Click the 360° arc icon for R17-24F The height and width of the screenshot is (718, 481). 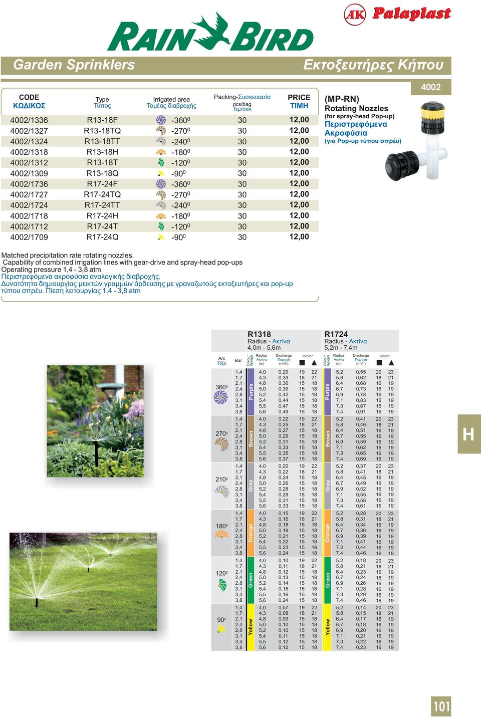(x=161, y=184)
